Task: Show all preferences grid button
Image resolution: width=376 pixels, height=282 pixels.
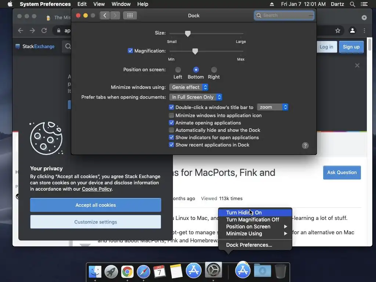Action: coord(130,15)
